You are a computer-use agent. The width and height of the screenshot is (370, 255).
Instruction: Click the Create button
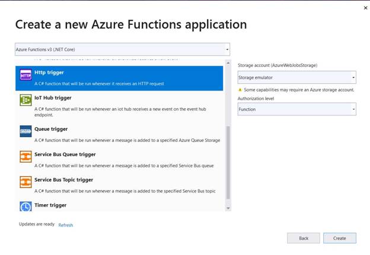pyautogui.click(x=340, y=238)
